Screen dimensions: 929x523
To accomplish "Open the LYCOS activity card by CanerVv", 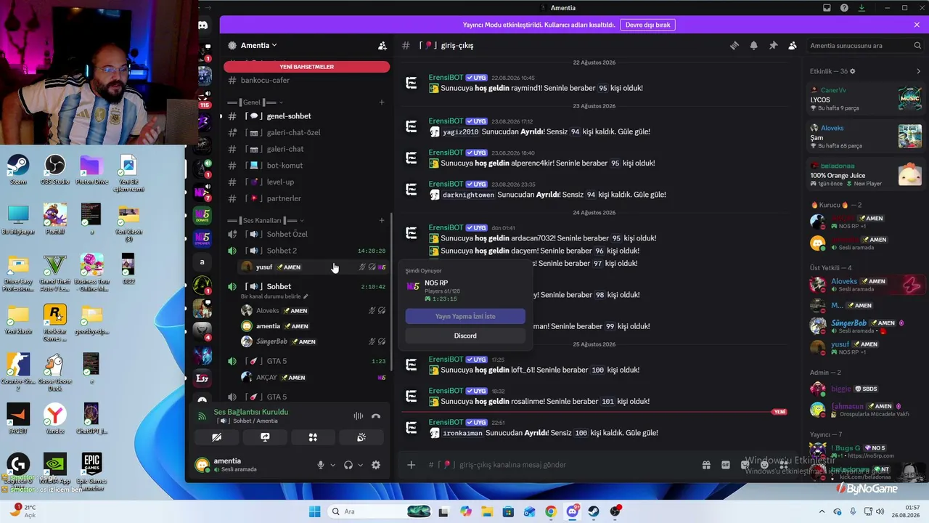I will pyautogui.click(x=866, y=99).
